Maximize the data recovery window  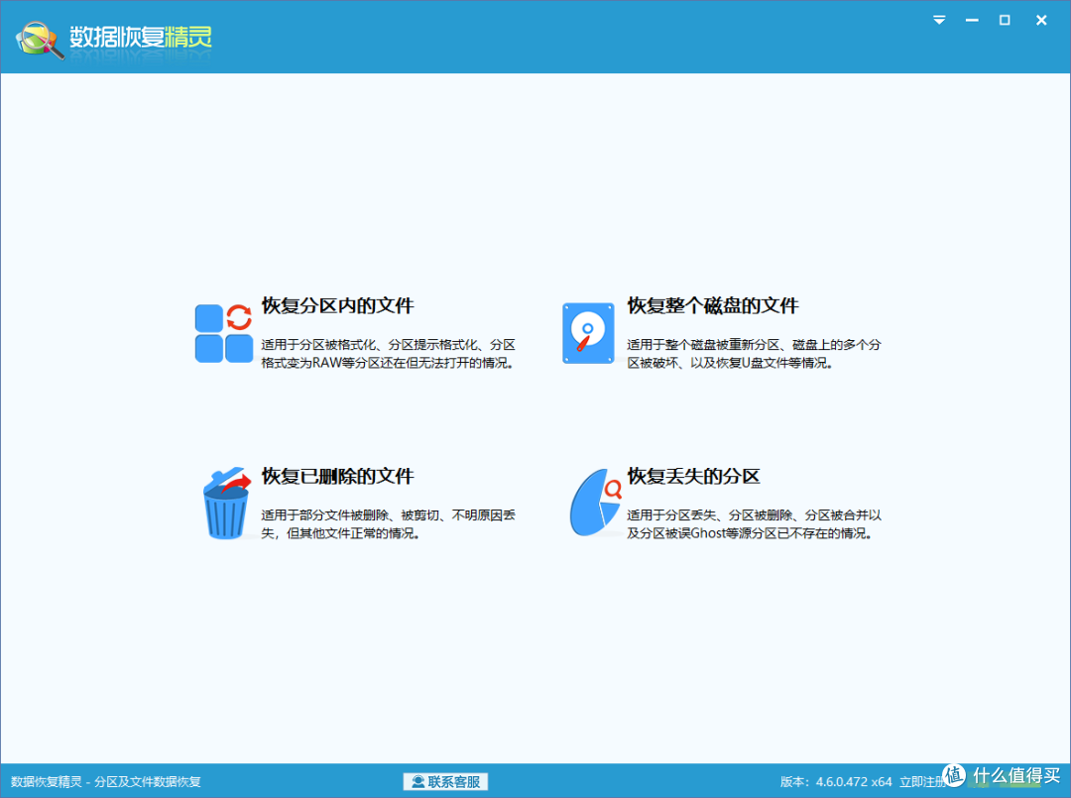click(x=1004, y=21)
